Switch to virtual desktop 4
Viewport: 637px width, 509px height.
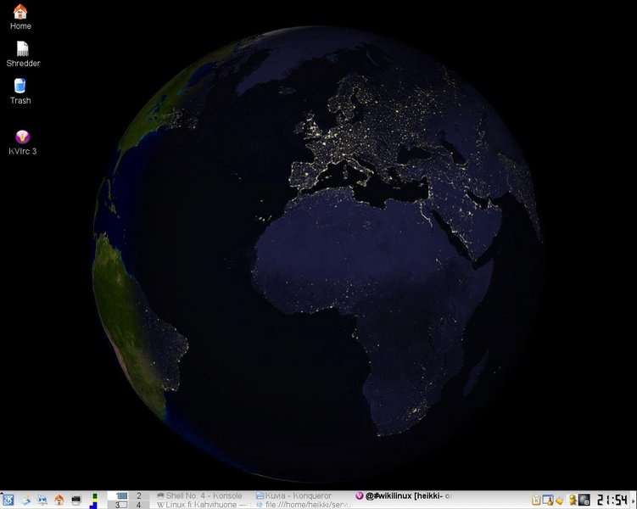pyautogui.click(x=138, y=505)
